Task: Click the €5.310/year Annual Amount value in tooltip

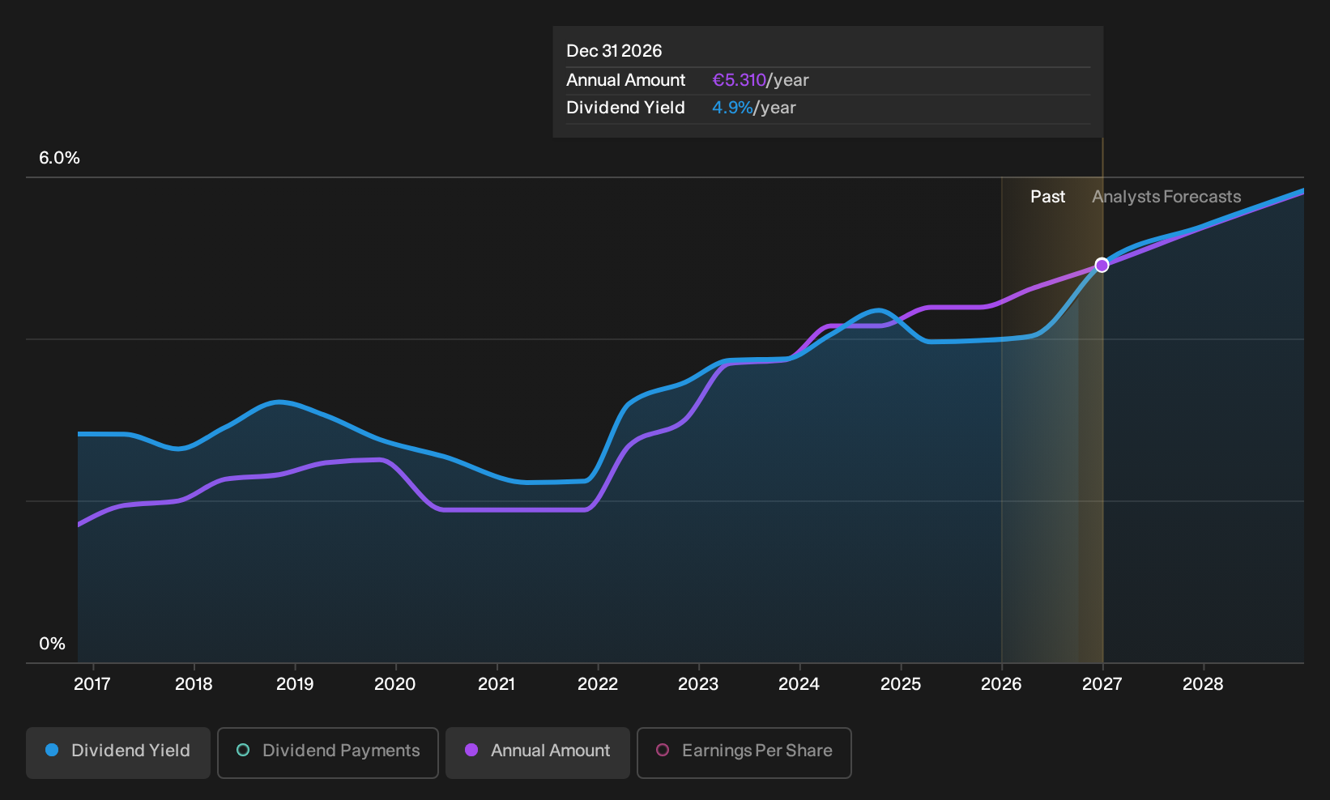Action: [761, 80]
